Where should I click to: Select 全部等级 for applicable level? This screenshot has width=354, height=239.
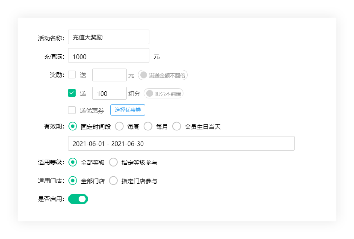coord(72,162)
